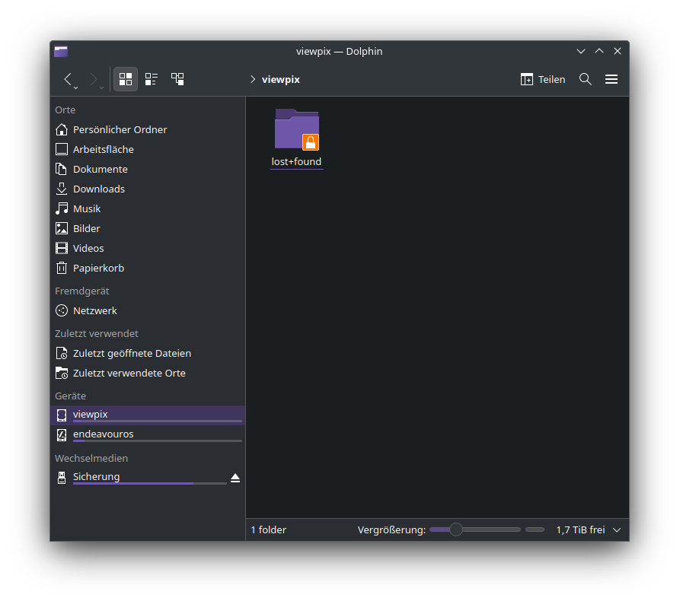Go back with the back arrow
680x601 pixels.
click(68, 79)
